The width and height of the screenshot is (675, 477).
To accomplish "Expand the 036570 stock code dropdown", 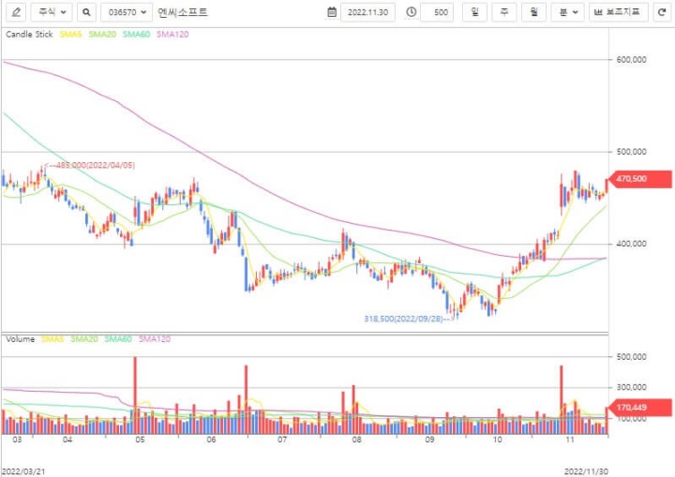I will click(x=127, y=12).
